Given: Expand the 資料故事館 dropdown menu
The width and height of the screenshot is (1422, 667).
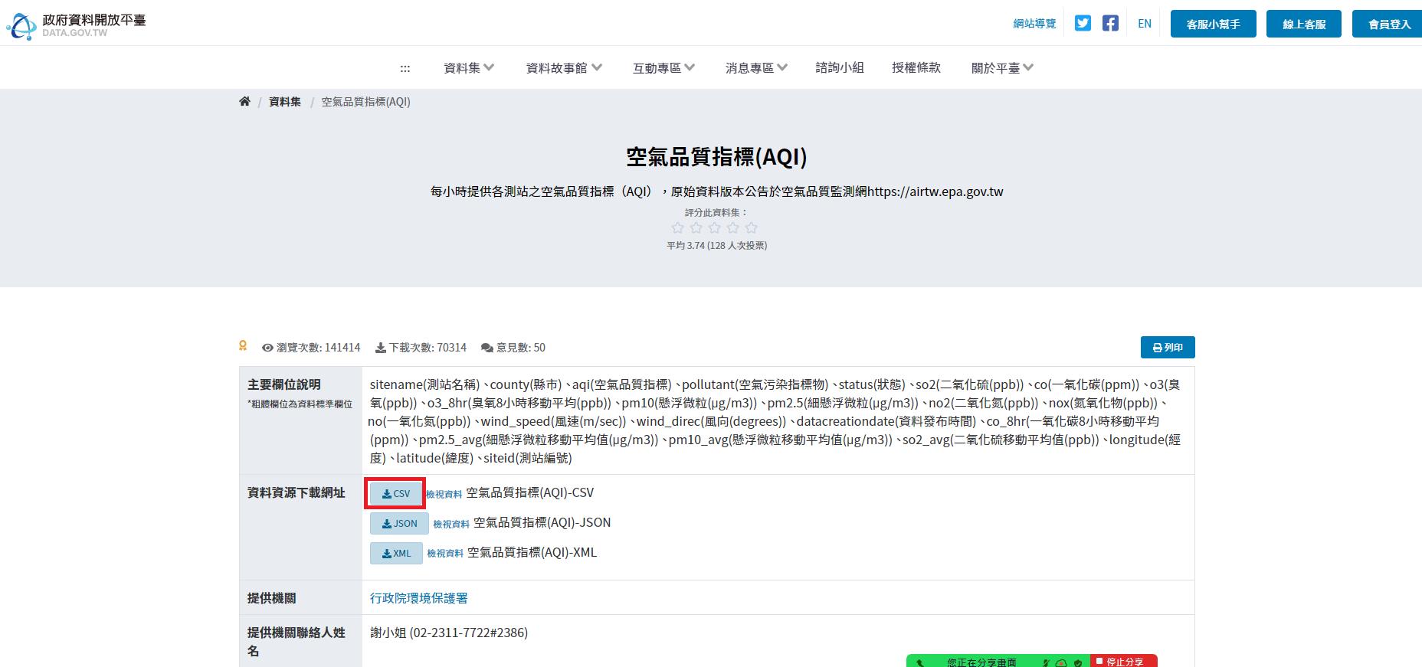Looking at the screenshot, I should tap(564, 68).
